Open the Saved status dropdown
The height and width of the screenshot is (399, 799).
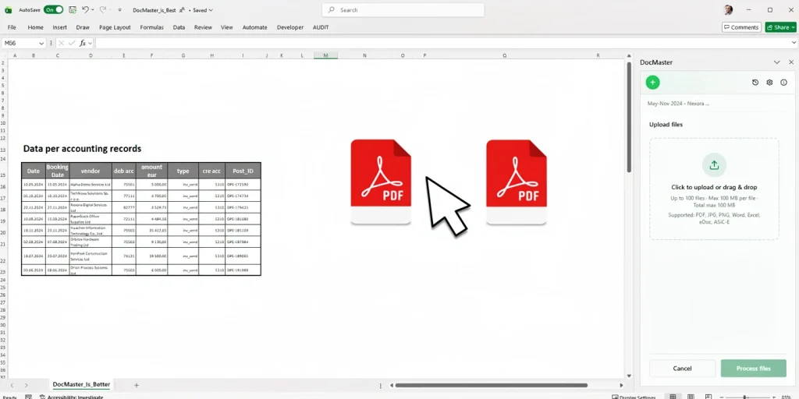click(203, 9)
